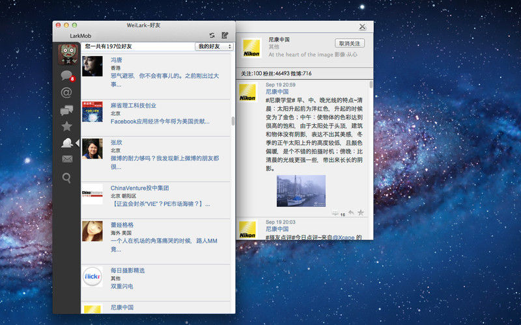Close the 尼康中国 profile panel

pyautogui.click(x=363, y=27)
